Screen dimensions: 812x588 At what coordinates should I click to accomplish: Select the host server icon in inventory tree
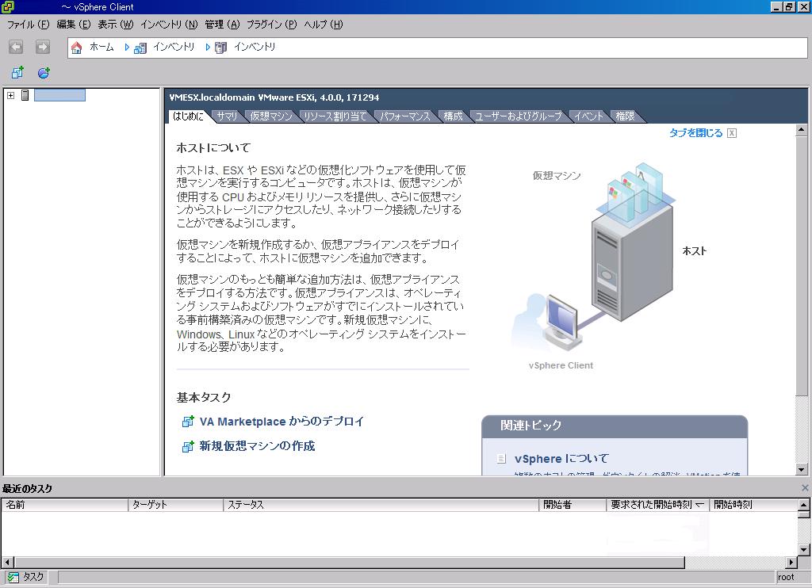(25, 95)
